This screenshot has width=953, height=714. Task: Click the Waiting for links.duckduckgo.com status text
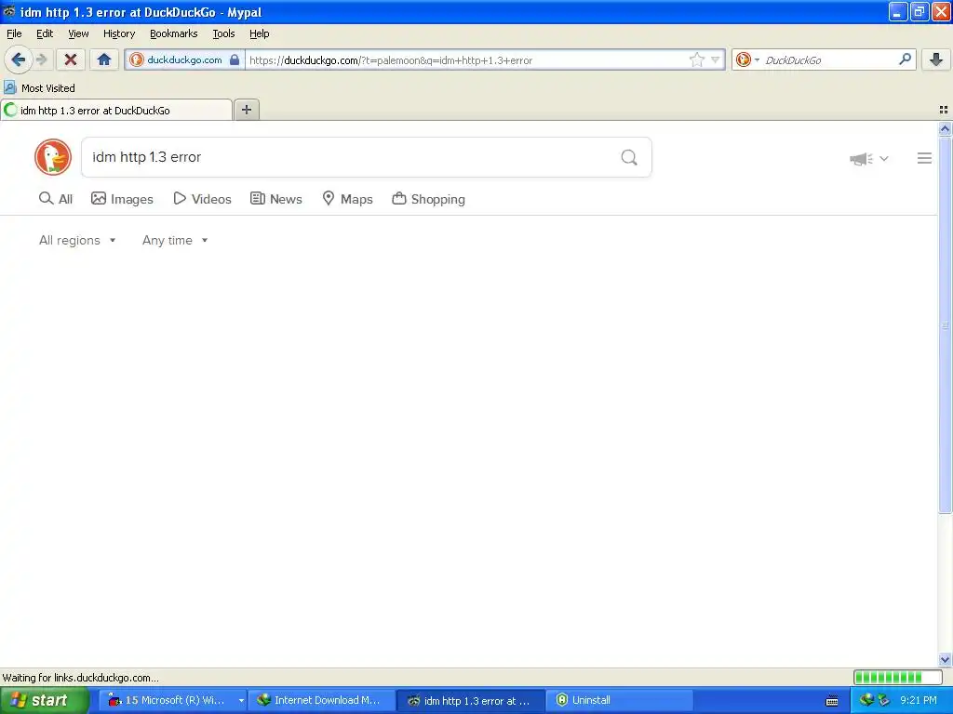(80, 678)
